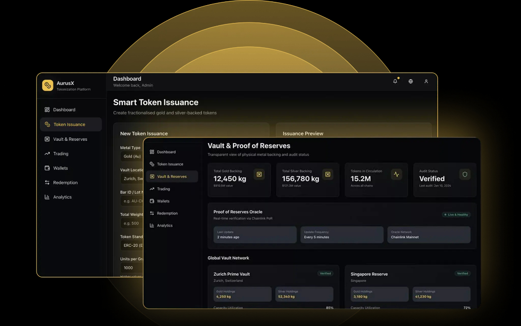Click the "Verified" audit status value
Screen dimensions: 521x326
432,179
